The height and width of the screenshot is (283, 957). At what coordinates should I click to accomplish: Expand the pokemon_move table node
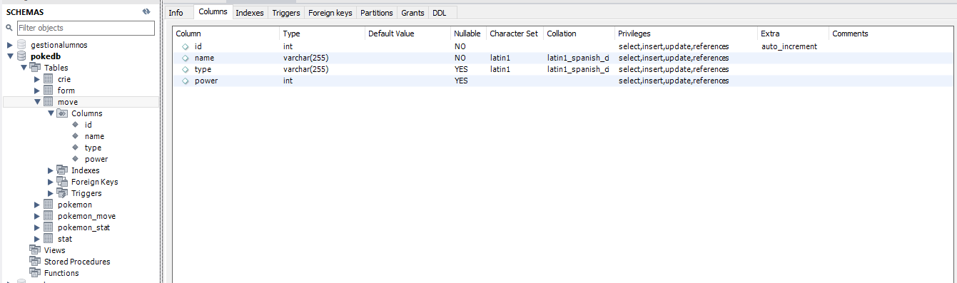pos(37,216)
